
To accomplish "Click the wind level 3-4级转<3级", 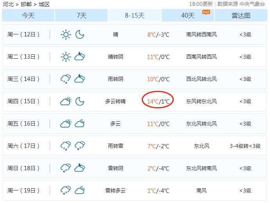I will [x=245, y=146].
